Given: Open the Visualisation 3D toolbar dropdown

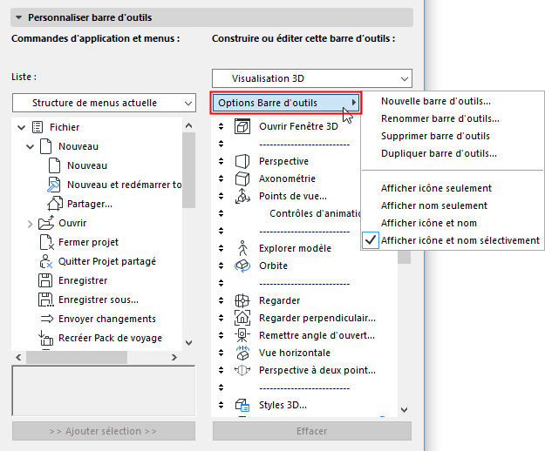Looking at the screenshot, I should [x=311, y=79].
